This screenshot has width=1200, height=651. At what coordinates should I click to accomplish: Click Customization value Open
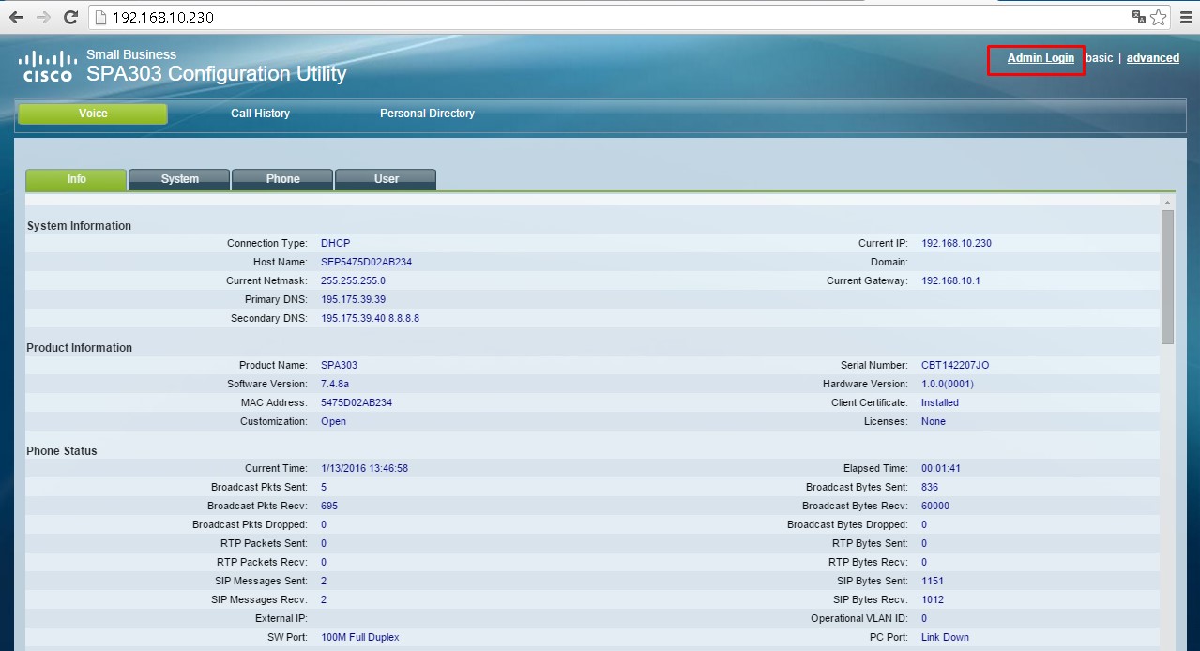[x=333, y=421]
